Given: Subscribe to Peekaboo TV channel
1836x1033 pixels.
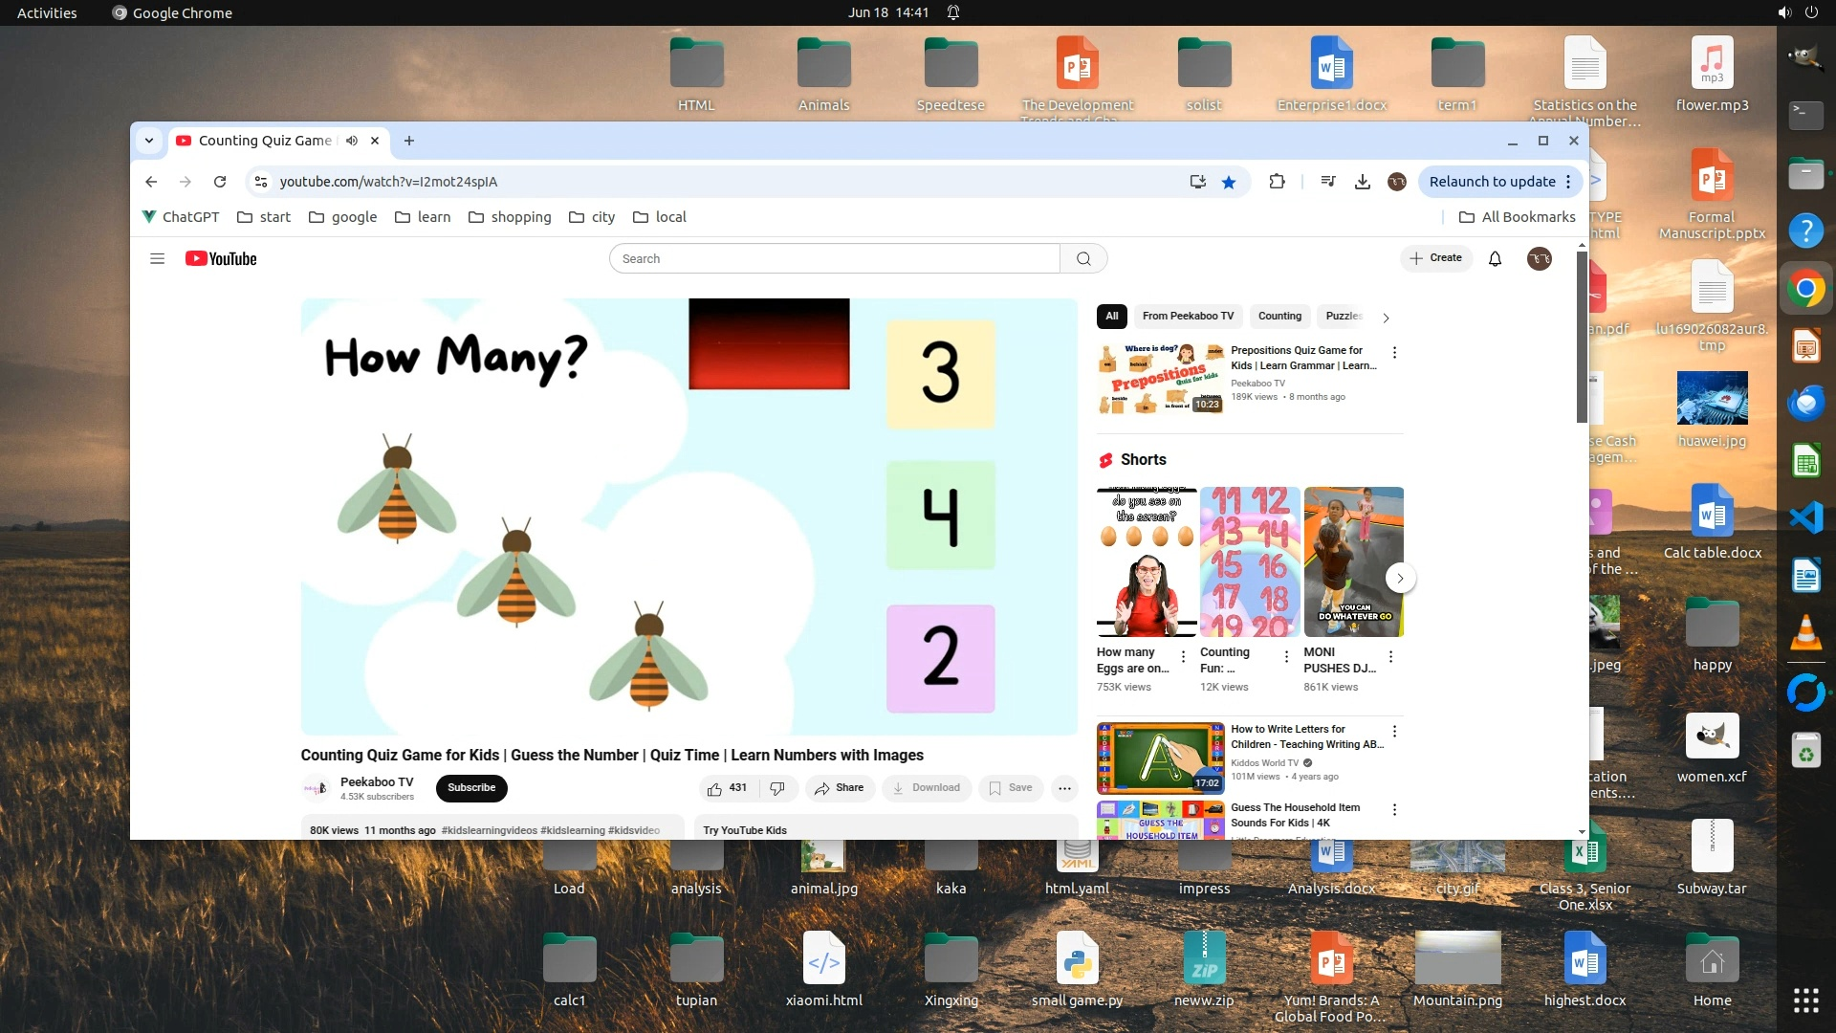Looking at the screenshot, I should pyautogui.click(x=471, y=788).
